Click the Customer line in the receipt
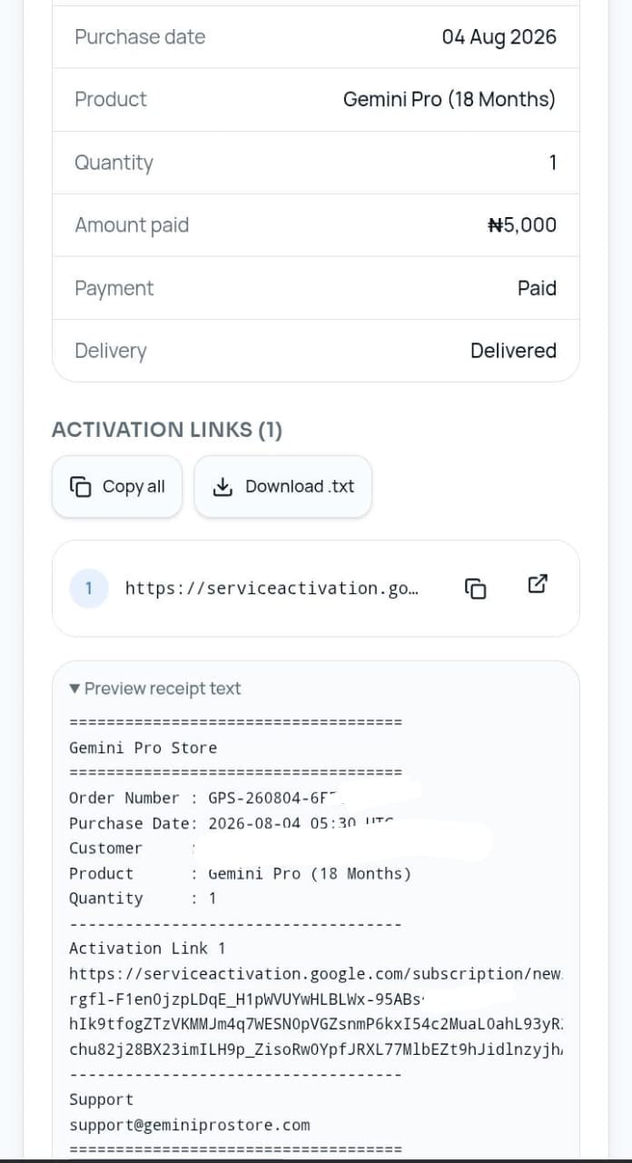Screen dimensions: 632x1163 tap(133, 848)
